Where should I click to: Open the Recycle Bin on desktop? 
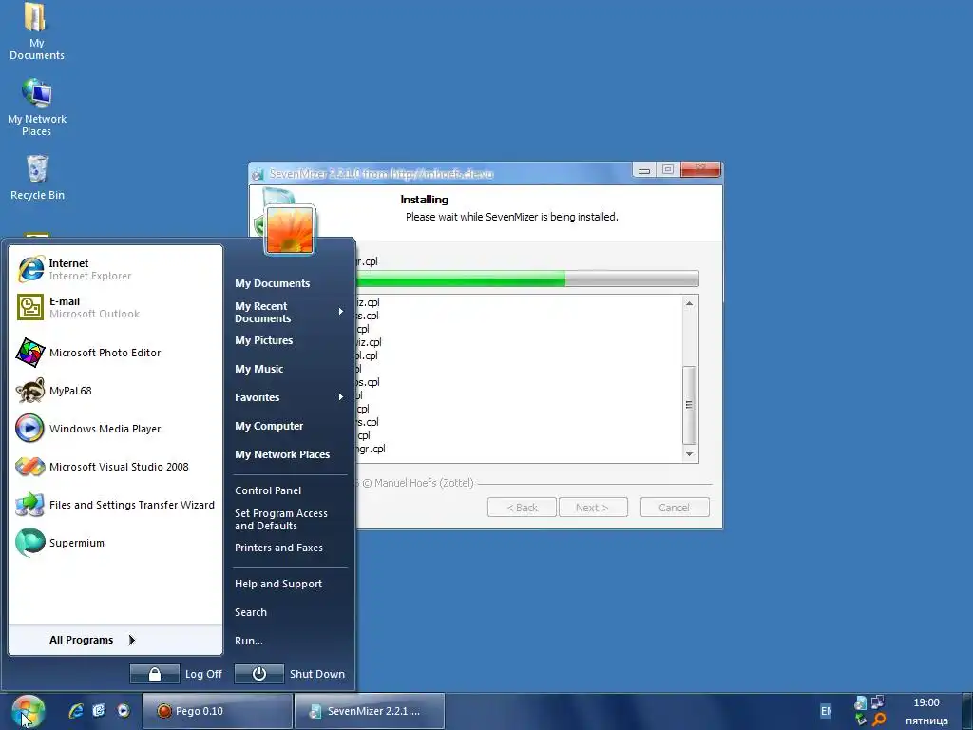click(37, 178)
